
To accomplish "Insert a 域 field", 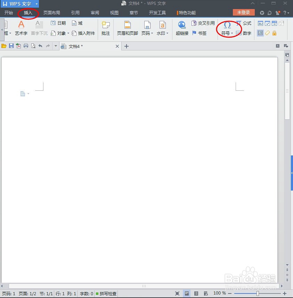I will coord(77,23).
